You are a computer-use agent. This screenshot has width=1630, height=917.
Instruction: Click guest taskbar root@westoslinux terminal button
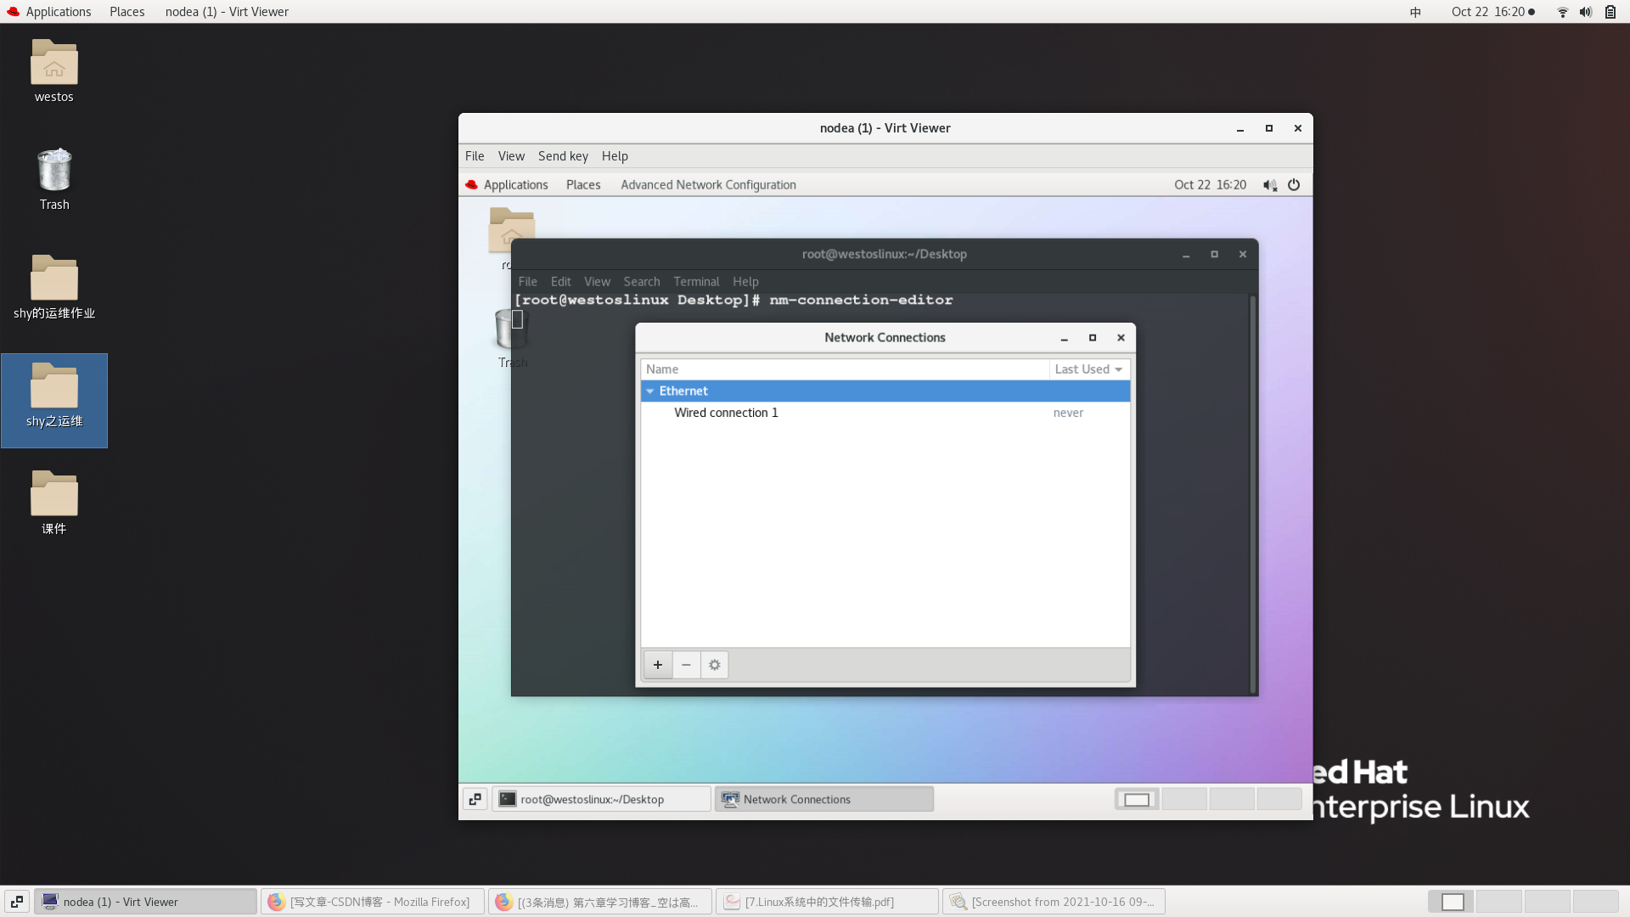tap(601, 799)
